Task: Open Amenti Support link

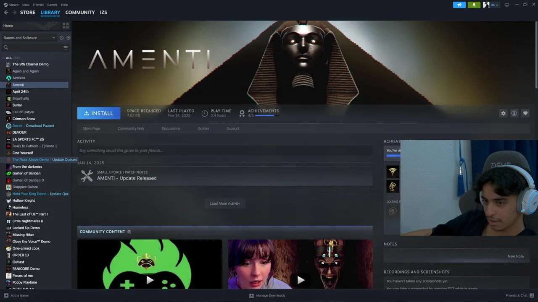Action: click(233, 128)
